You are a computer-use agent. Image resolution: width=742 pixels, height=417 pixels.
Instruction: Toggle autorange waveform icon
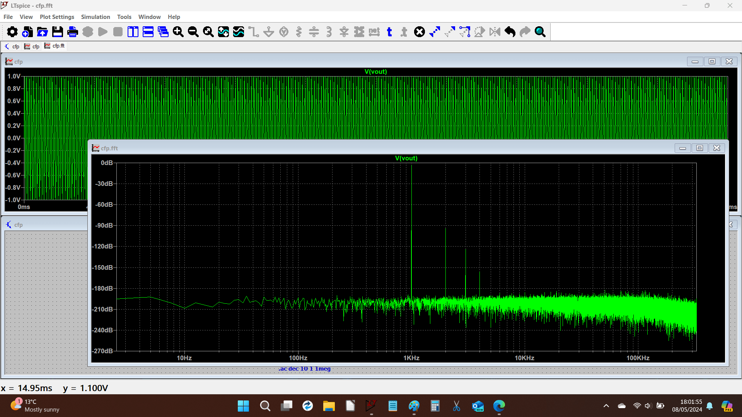tap(223, 32)
